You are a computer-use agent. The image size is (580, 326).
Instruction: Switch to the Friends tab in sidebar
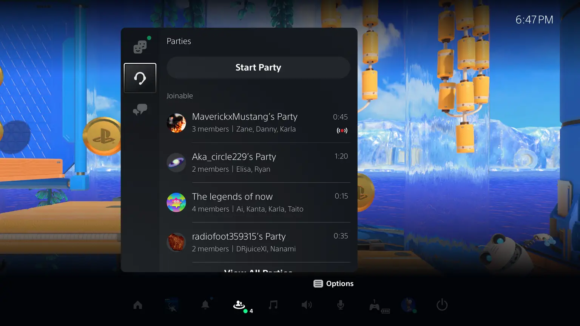[140, 47]
